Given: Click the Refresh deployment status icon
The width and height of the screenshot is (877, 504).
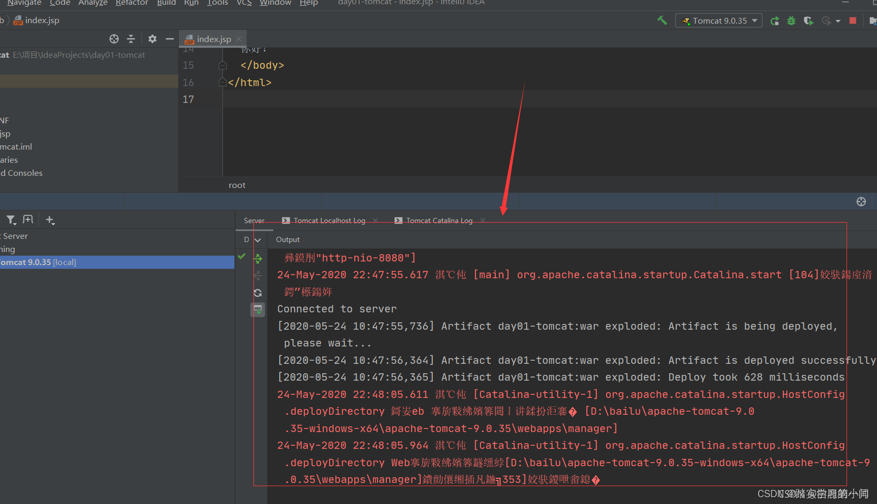Looking at the screenshot, I should point(258,293).
